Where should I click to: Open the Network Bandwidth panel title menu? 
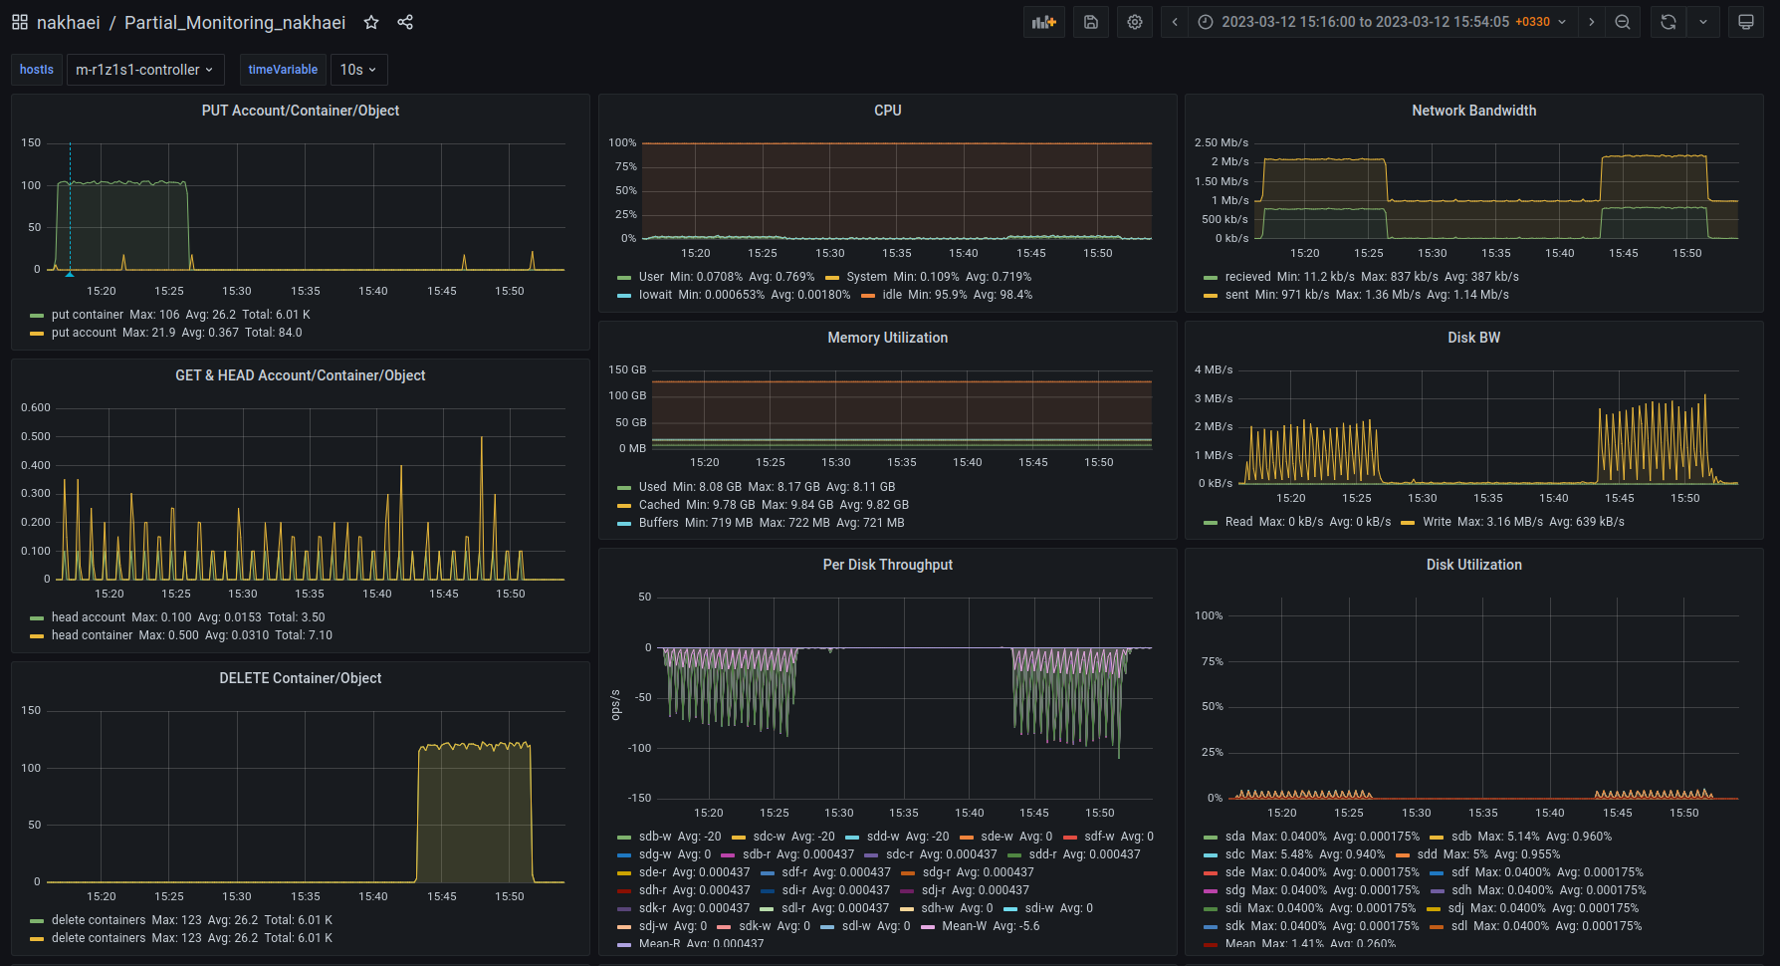click(1473, 111)
